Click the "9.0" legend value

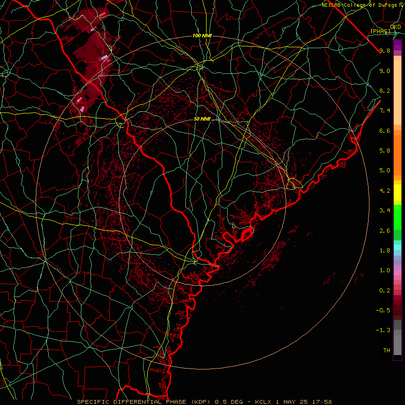click(385, 71)
